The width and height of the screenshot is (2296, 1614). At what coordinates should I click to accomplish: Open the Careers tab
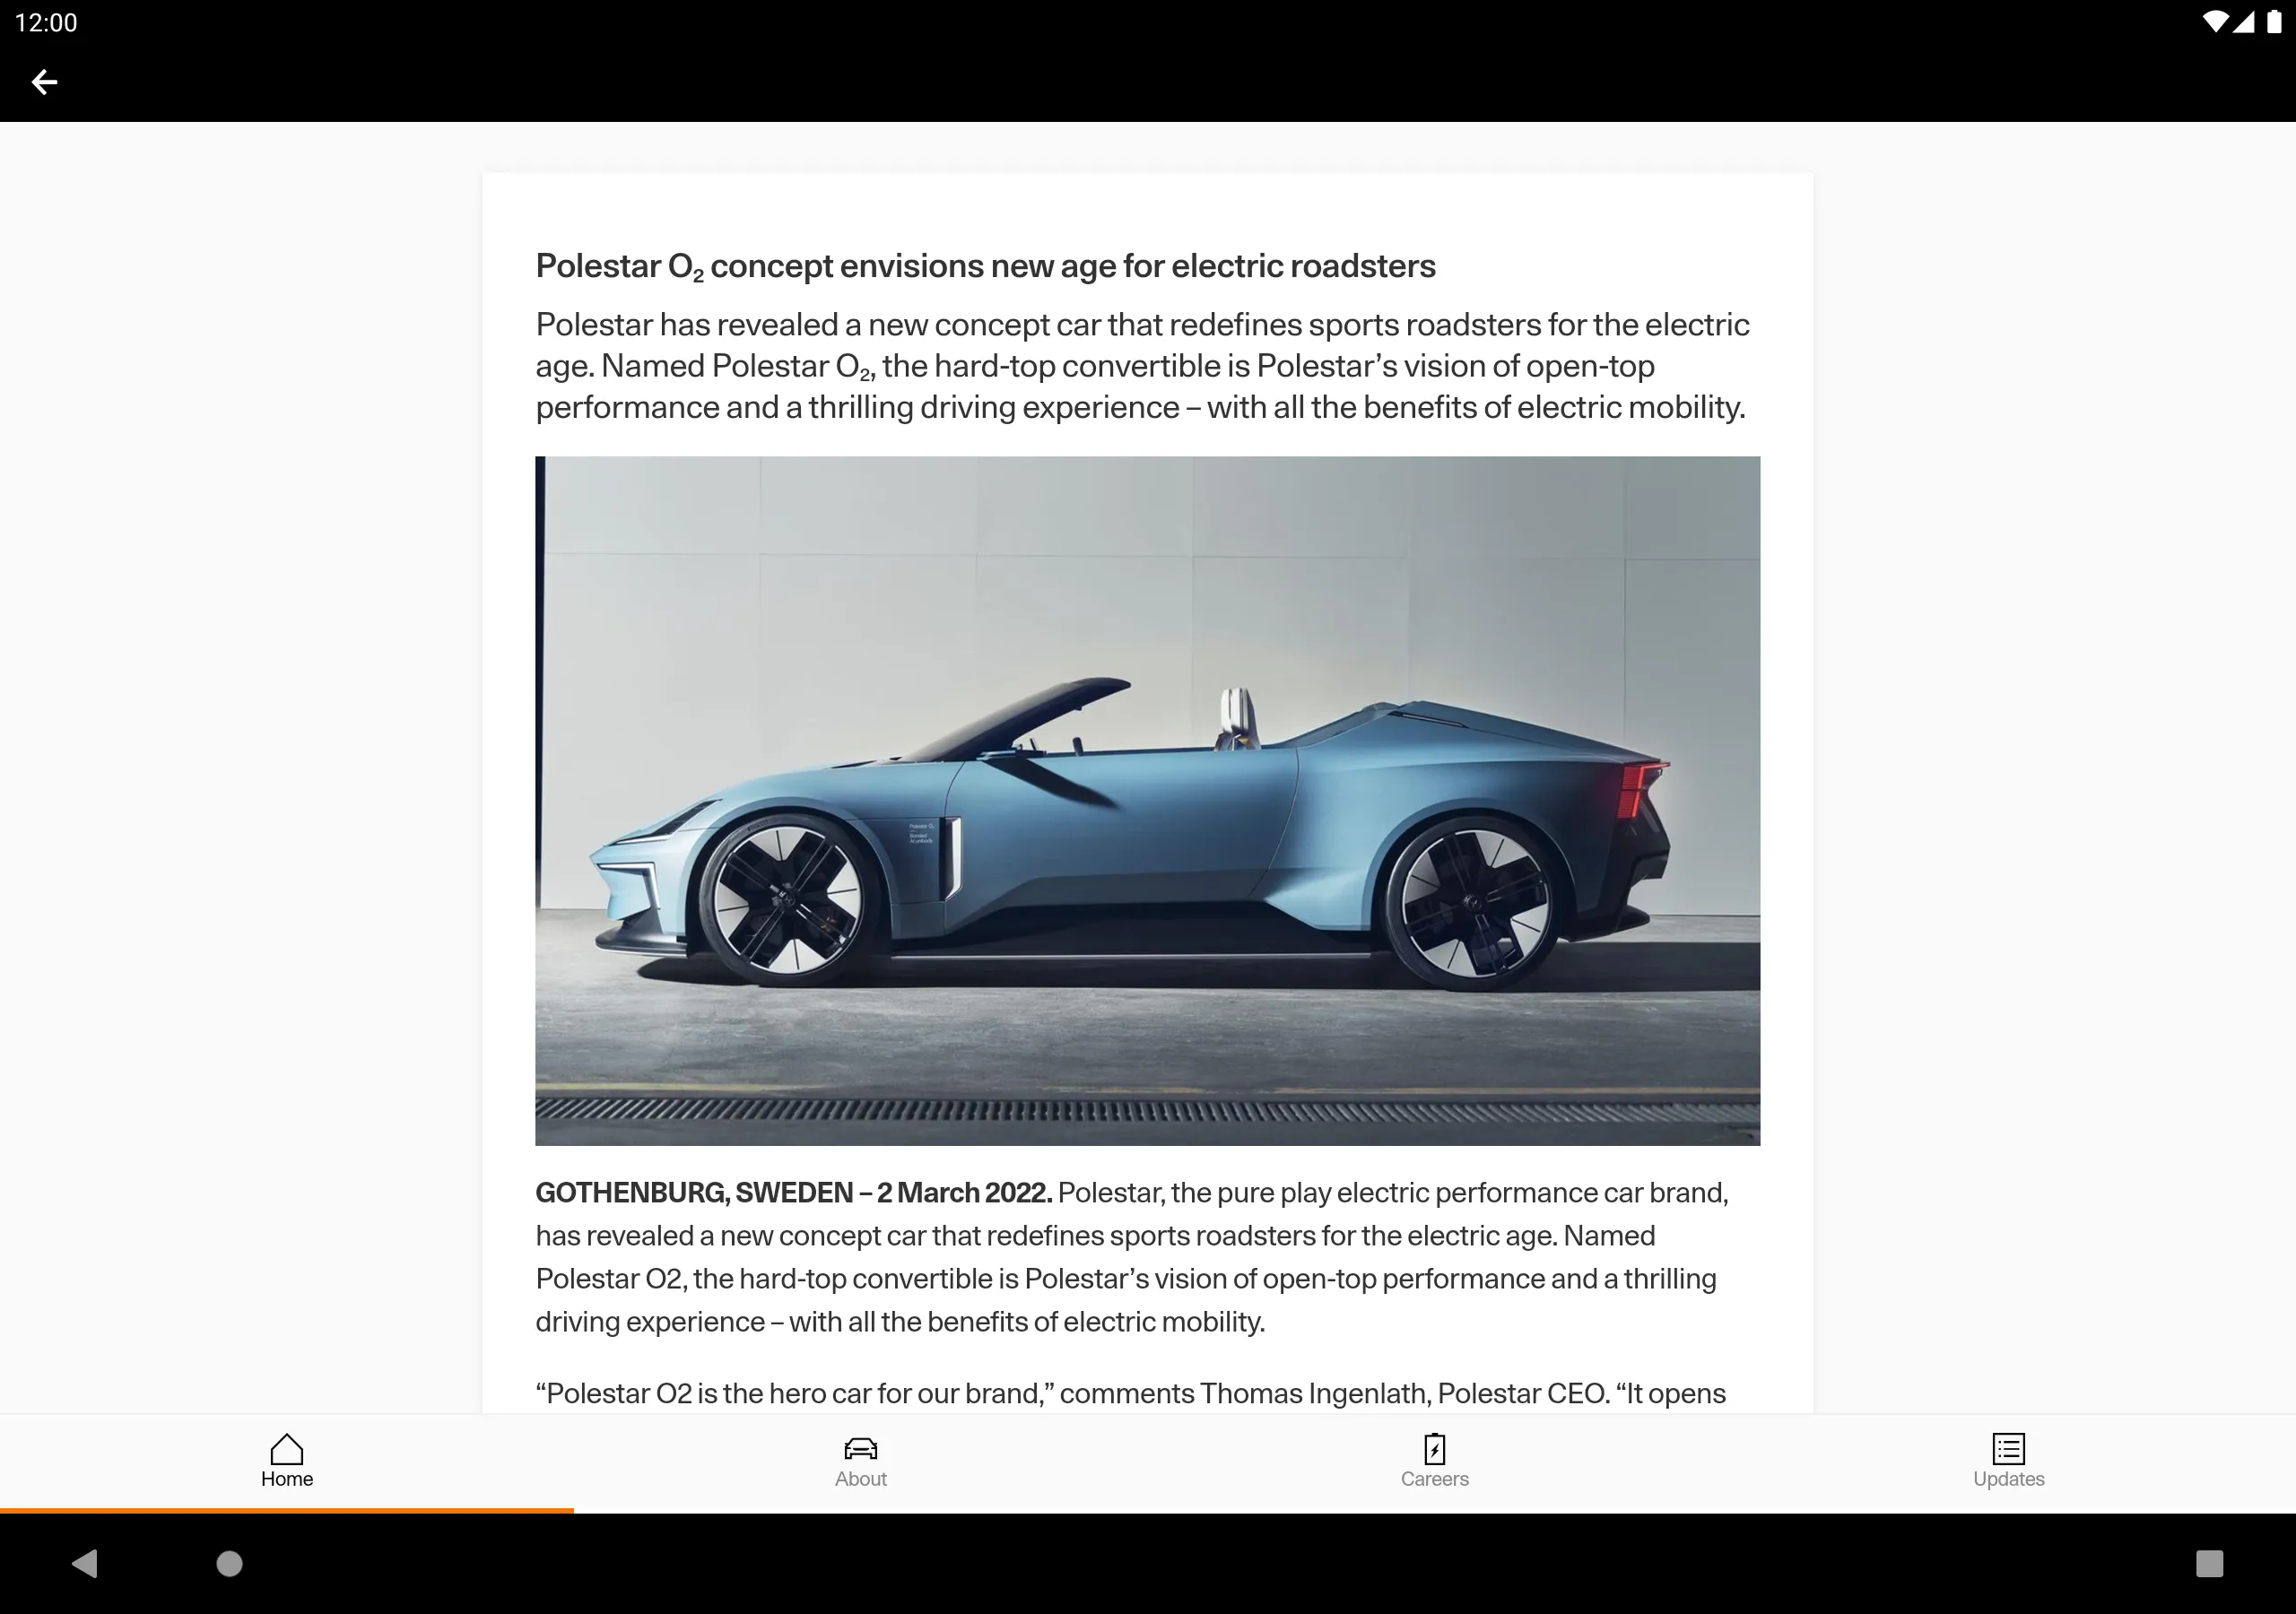tap(1435, 1462)
